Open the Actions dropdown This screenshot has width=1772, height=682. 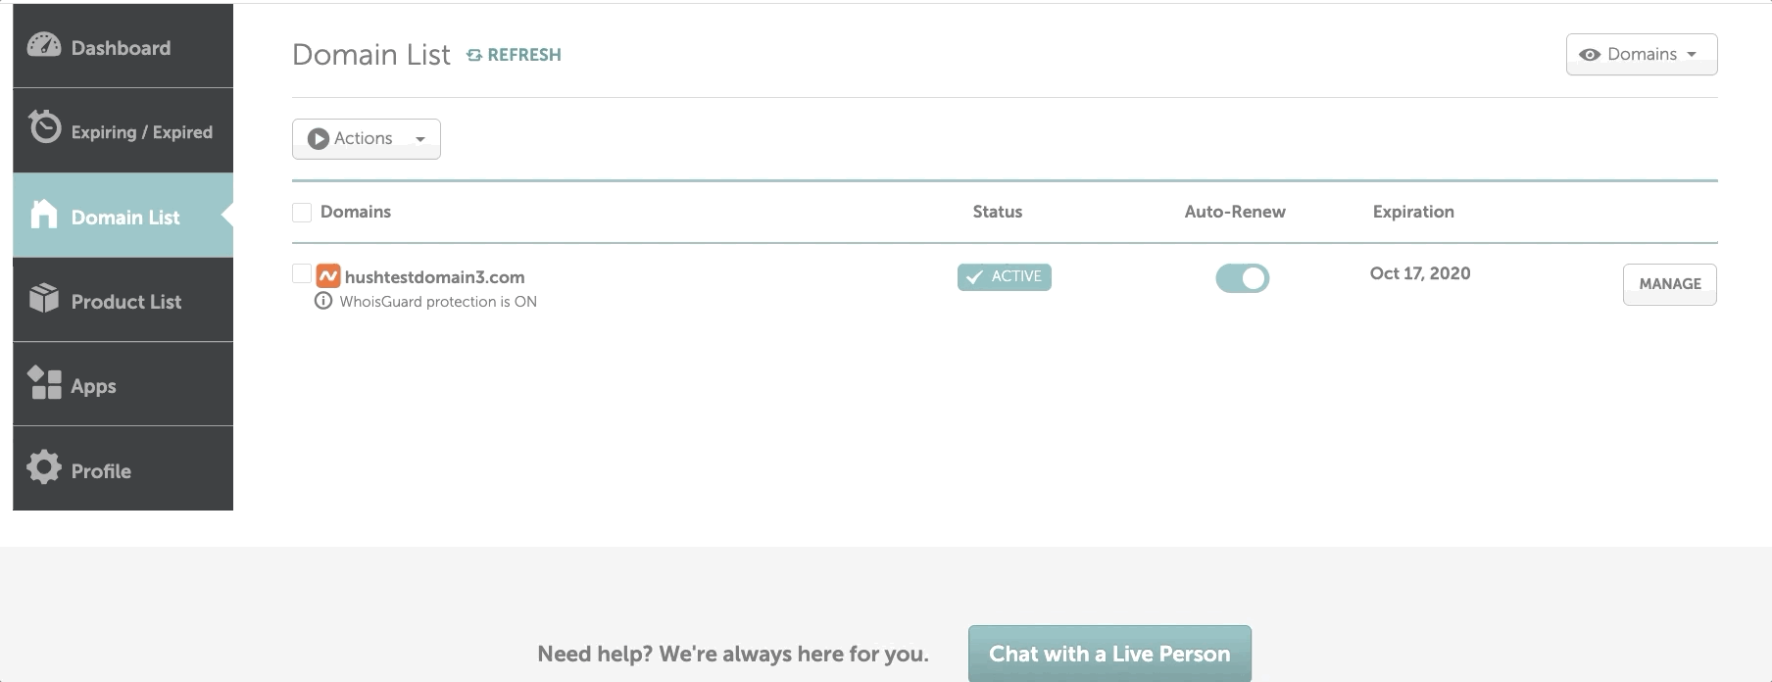pyautogui.click(x=366, y=139)
